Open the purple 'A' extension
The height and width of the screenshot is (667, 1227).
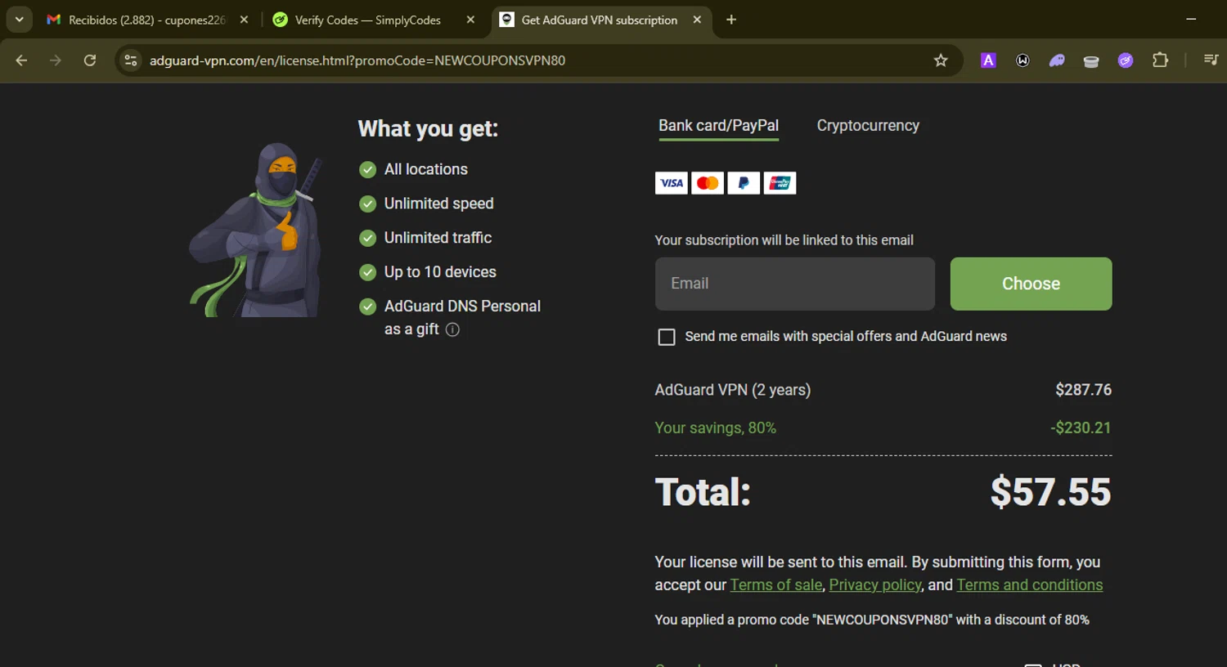(988, 60)
